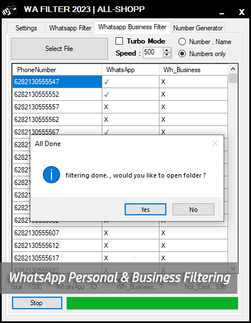Select phone number 6282130555547 row

(57, 82)
